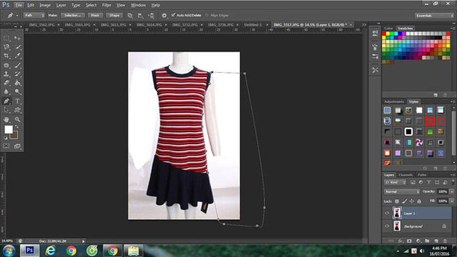
Task: Select the Brush tool
Action: tap(17, 66)
